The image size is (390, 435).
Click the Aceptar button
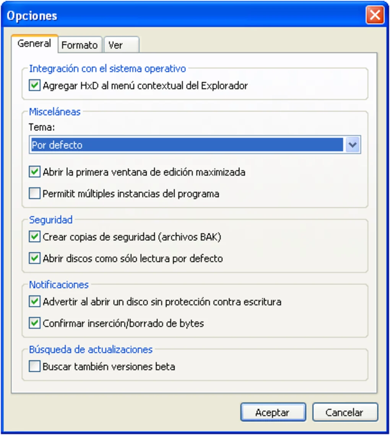point(273,412)
